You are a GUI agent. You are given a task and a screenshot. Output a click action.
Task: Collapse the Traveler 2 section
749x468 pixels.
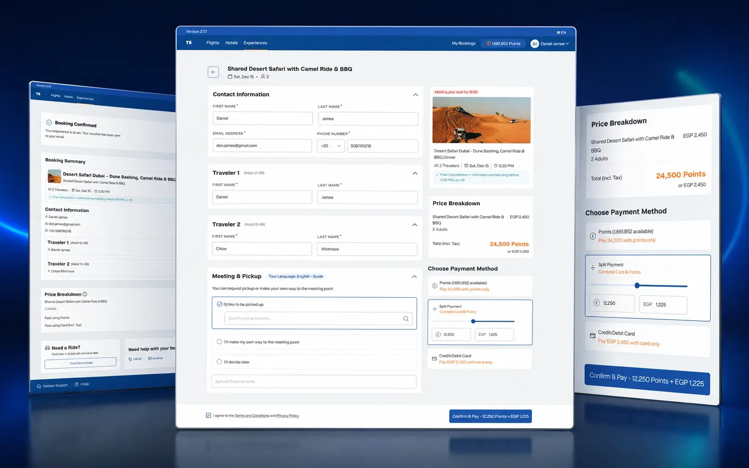(x=415, y=225)
